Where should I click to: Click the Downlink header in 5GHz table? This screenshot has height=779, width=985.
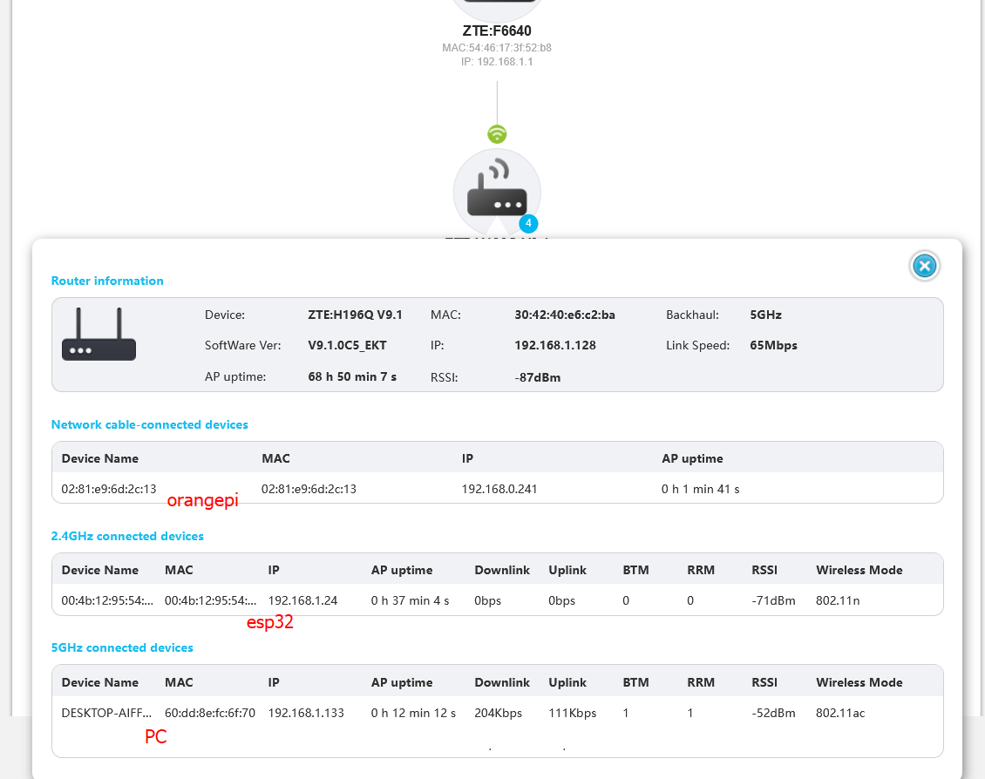[x=502, y=682]
